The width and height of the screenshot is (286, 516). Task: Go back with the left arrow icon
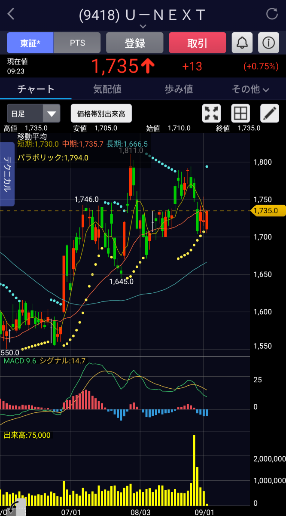11,14
